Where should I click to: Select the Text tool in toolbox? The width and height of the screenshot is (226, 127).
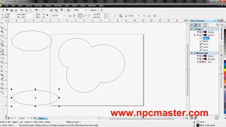2,66
